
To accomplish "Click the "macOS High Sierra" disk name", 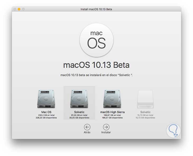I will tap(112, 112).
